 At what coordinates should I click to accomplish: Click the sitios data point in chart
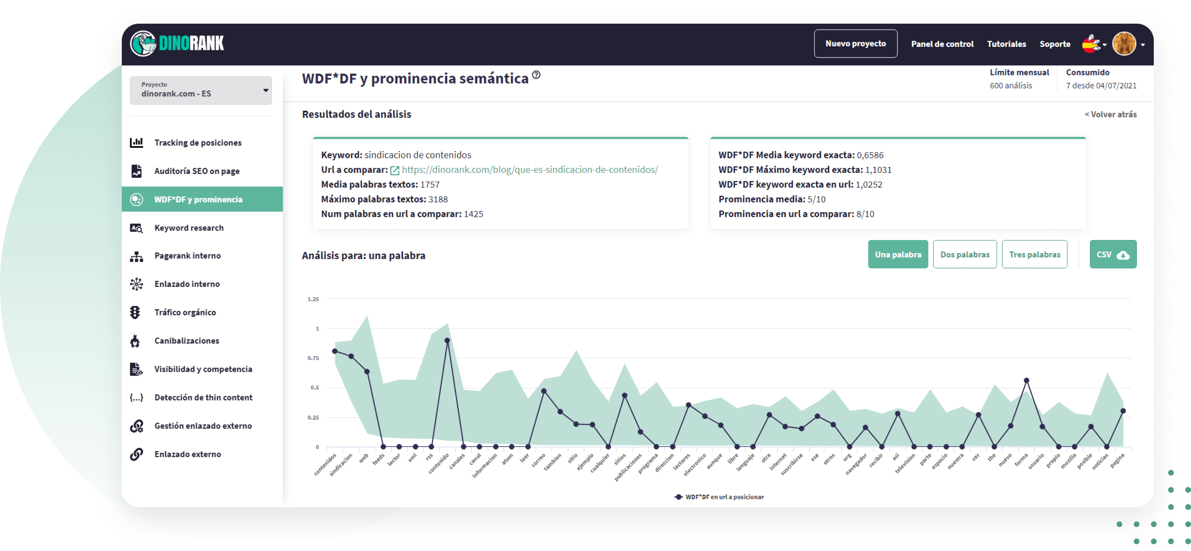click(625, 396)
